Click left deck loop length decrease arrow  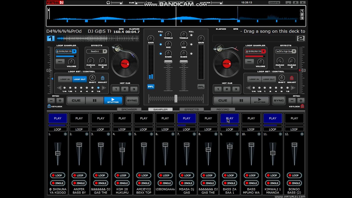(x=59, y=88)
